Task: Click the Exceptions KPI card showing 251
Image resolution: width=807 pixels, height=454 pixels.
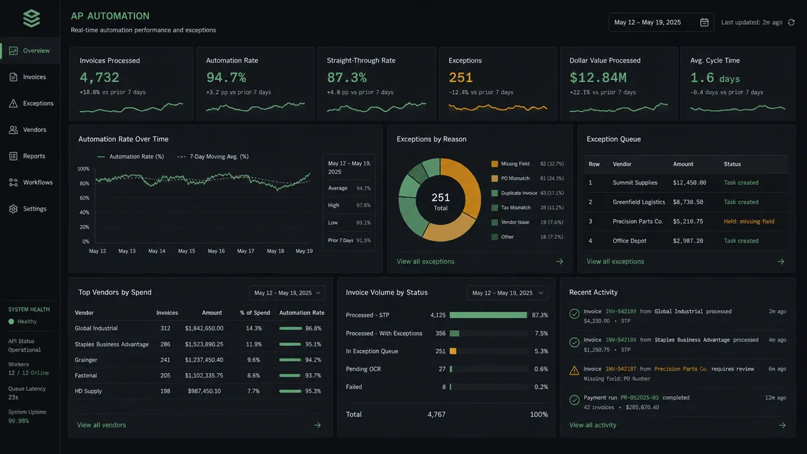Action: click(498, 83)
